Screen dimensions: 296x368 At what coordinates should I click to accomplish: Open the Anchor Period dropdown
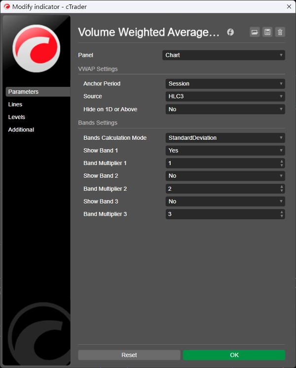pos(225,84)
